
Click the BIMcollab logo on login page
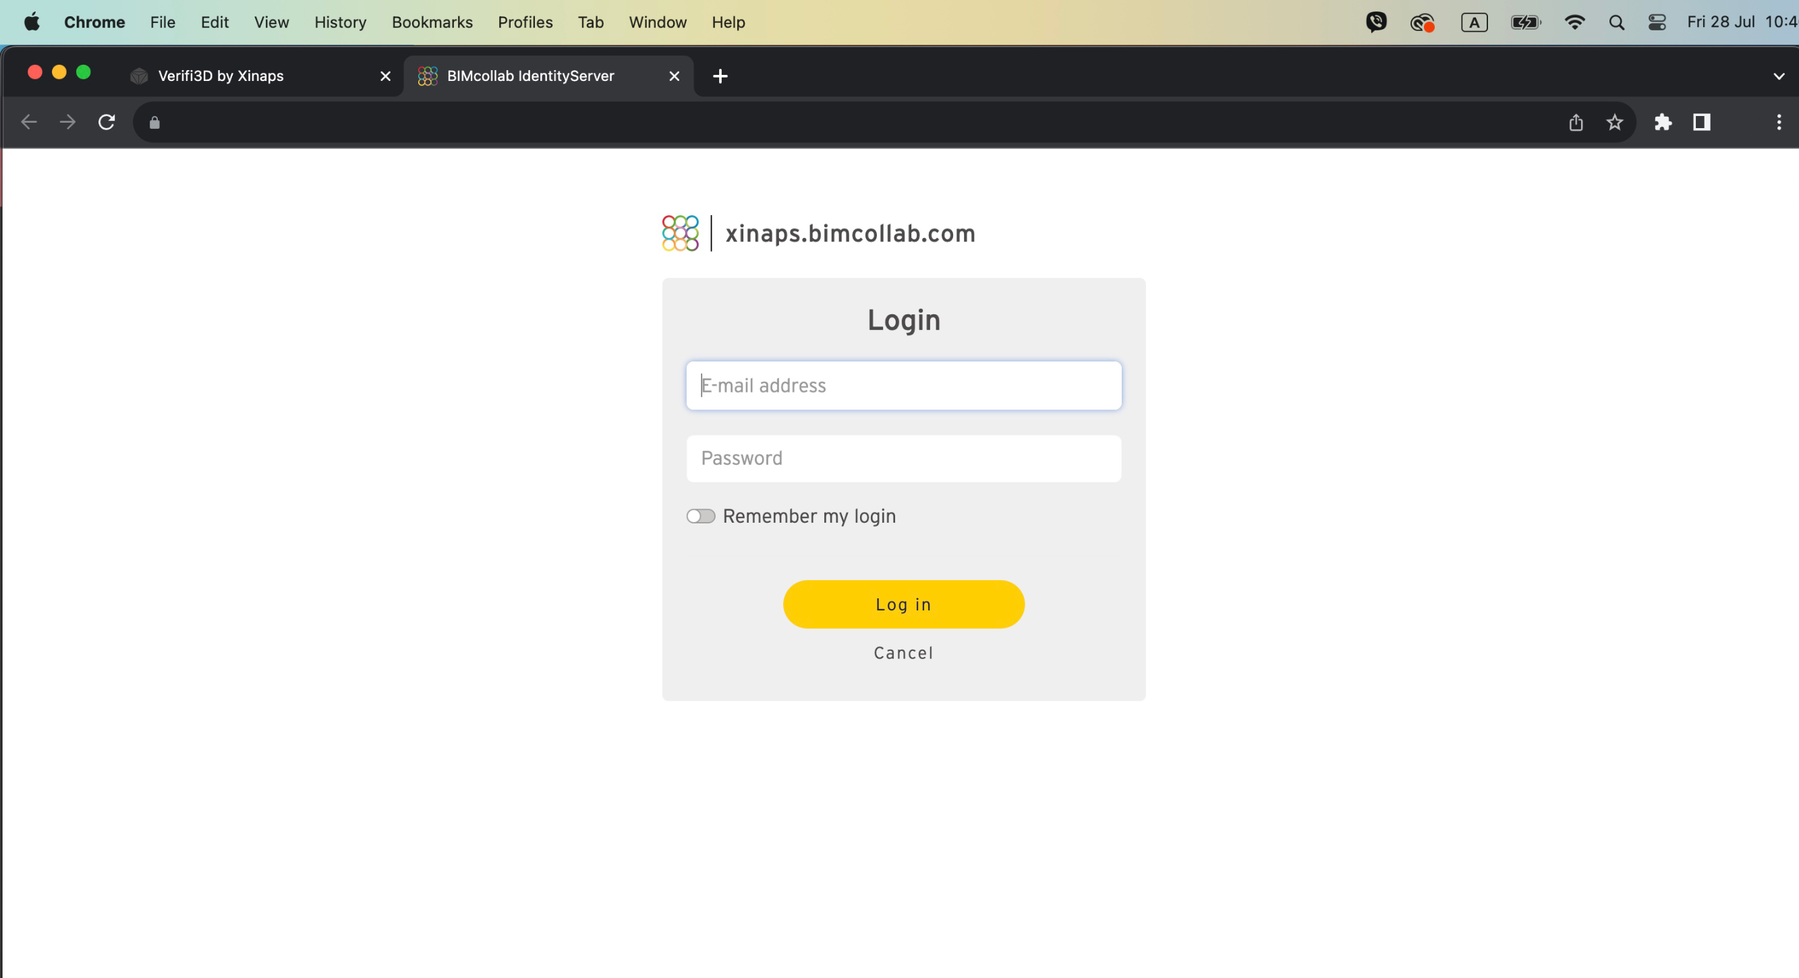679,233
